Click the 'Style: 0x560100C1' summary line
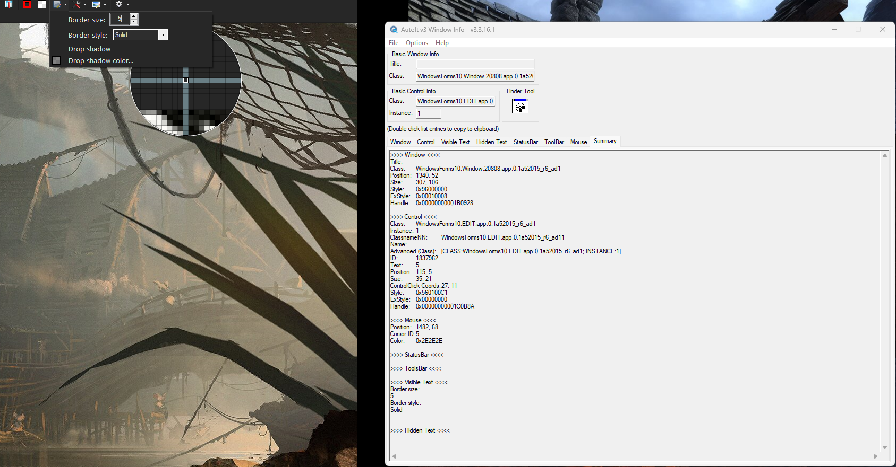 pos(419,293)
